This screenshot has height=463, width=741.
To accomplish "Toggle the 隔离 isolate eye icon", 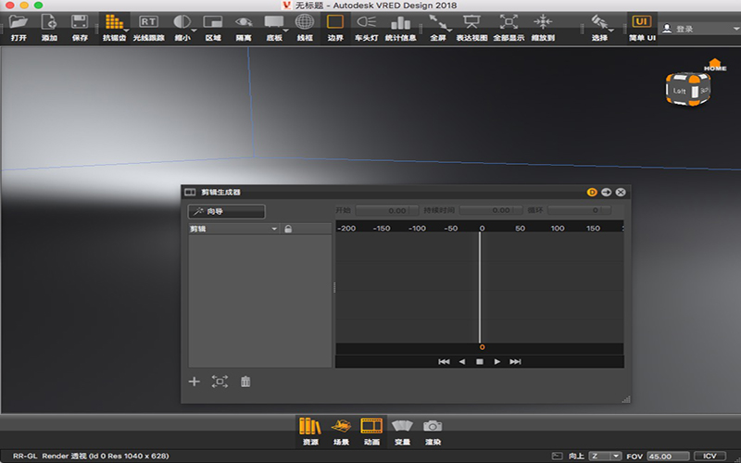I will [244, 21].
